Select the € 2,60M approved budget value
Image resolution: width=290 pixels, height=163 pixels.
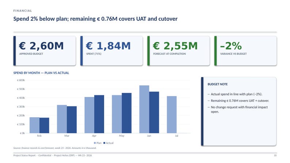click(41, 46)
